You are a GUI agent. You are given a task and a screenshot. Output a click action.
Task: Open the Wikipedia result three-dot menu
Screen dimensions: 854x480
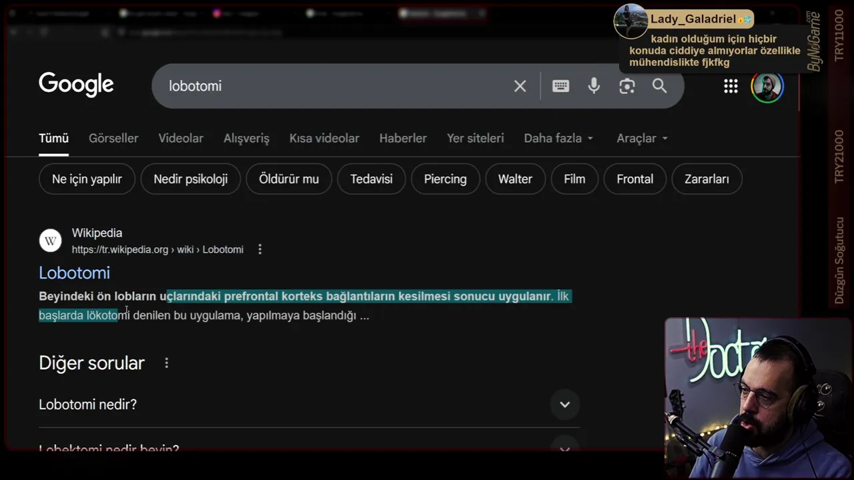click(260, 249)
